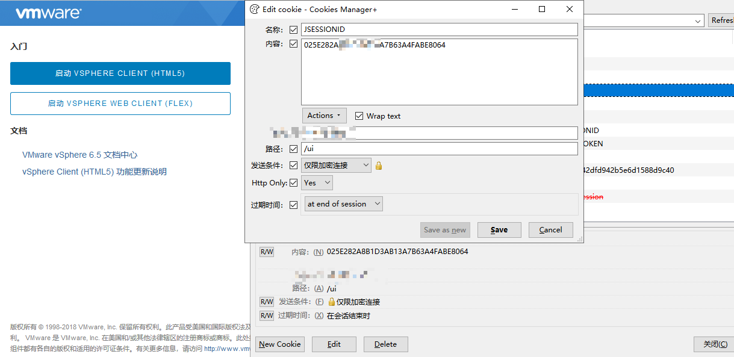Open vSphere Client (HTML5) 功能更新说明 link

(95, 172)
